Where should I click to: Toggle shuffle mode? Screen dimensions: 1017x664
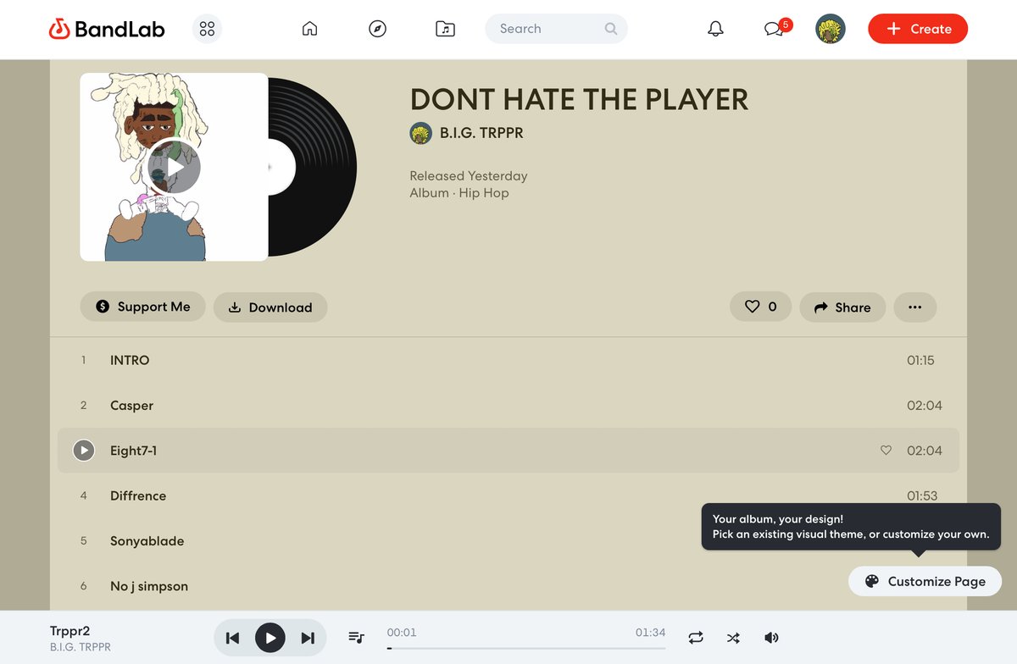coord(734,637)
